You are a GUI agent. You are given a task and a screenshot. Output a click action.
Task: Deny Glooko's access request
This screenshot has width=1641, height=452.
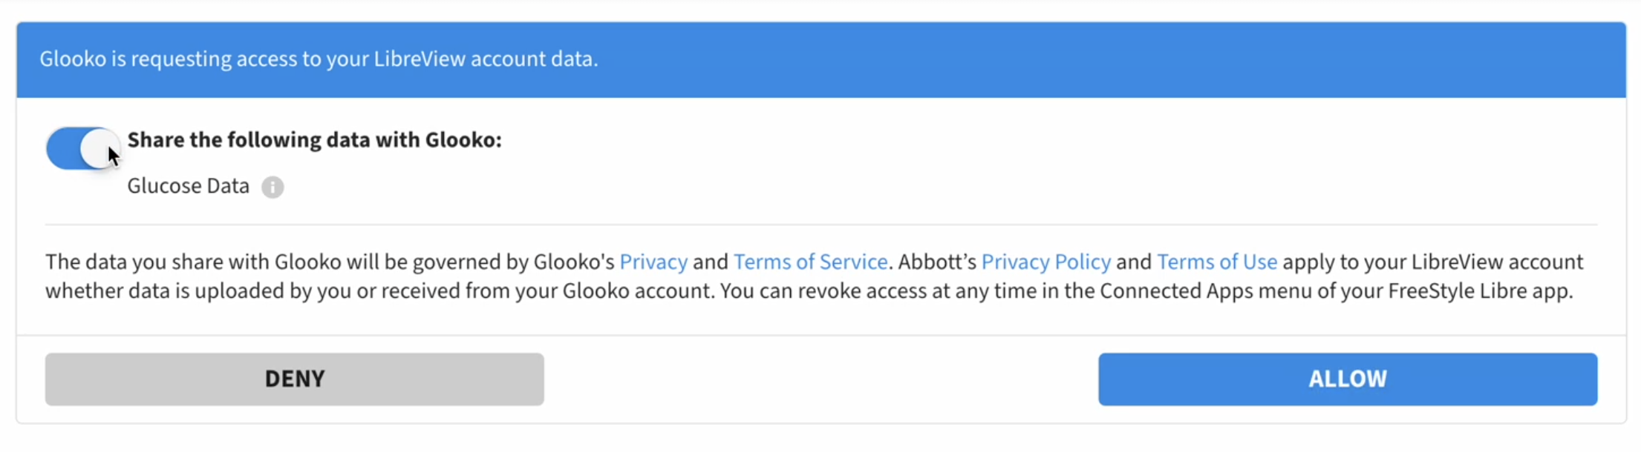coord(294,379)
